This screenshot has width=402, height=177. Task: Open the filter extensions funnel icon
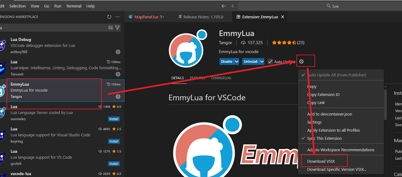(x=117, y=28)
